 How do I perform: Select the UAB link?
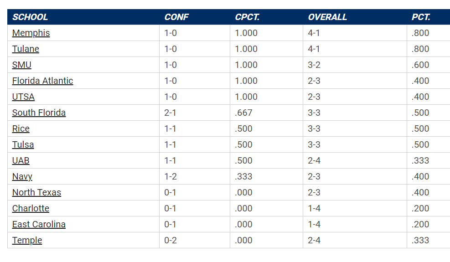click(x=21, y=161)
